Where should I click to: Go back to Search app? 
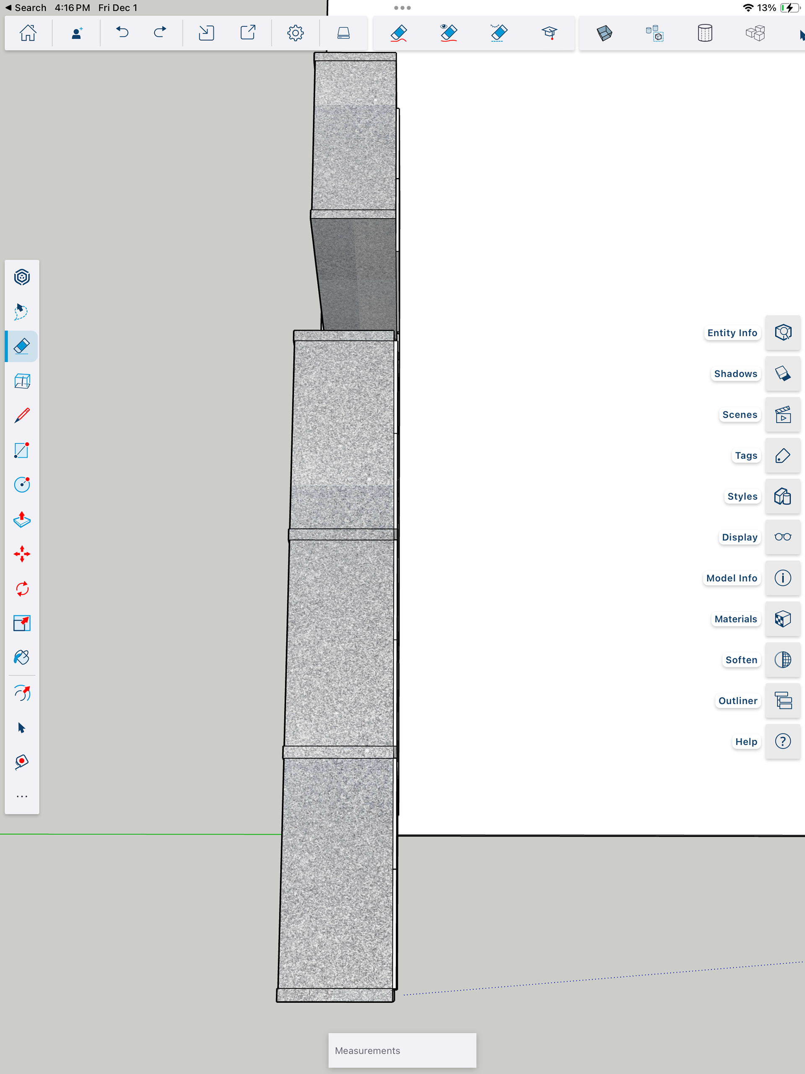coord(25,8)
